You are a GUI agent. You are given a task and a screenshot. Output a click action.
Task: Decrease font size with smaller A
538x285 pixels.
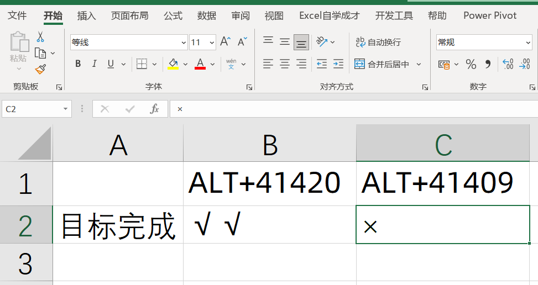pos(242,42)
